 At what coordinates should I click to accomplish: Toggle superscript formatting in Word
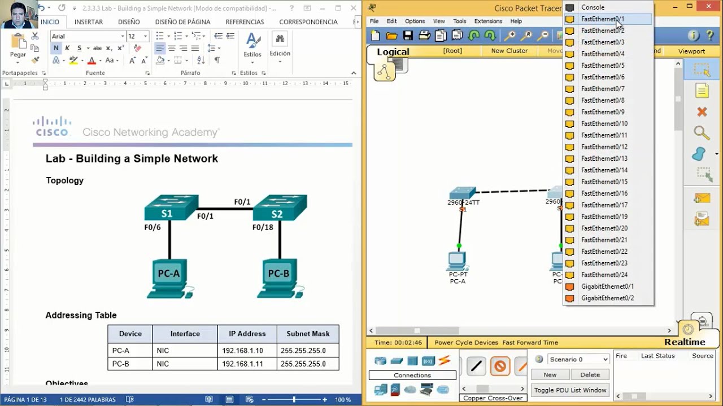point(120,48)
